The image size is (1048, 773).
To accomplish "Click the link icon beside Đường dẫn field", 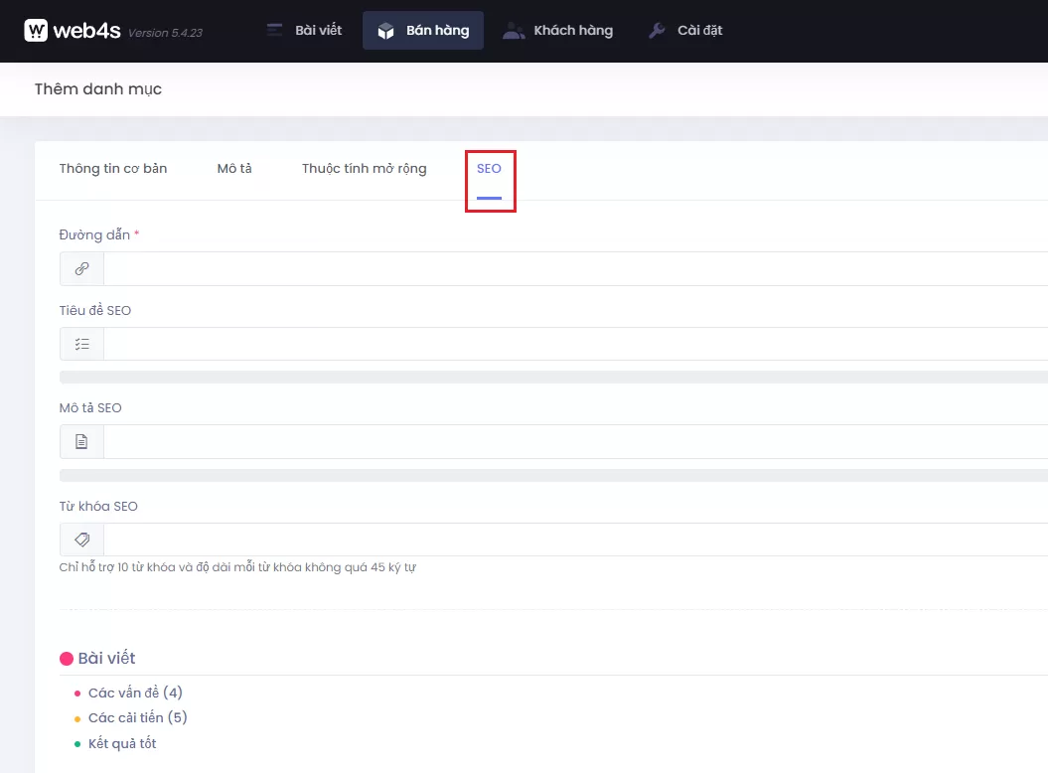I will (x=81, y=268).
